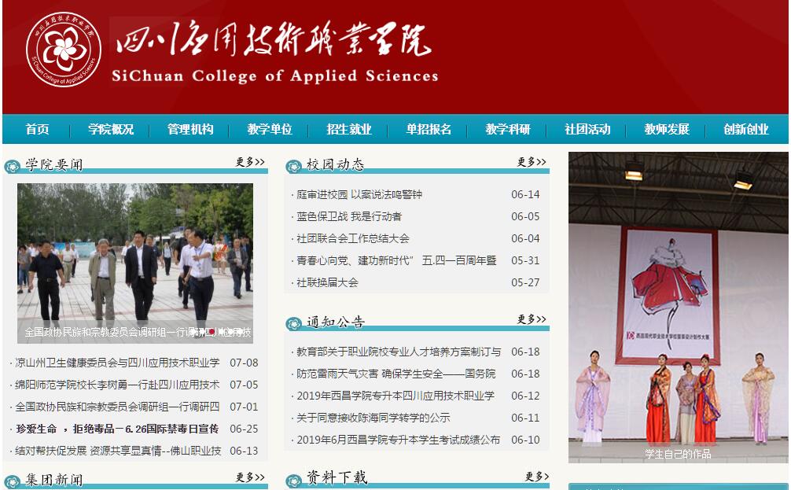Click the 校园动态 section flower icon
This screenshot has height=490, width=791.
[x=293, y=166]
